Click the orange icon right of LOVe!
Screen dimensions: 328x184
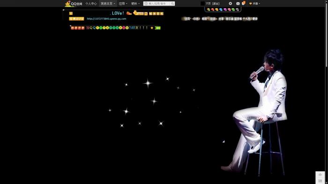tap(129, 14)
